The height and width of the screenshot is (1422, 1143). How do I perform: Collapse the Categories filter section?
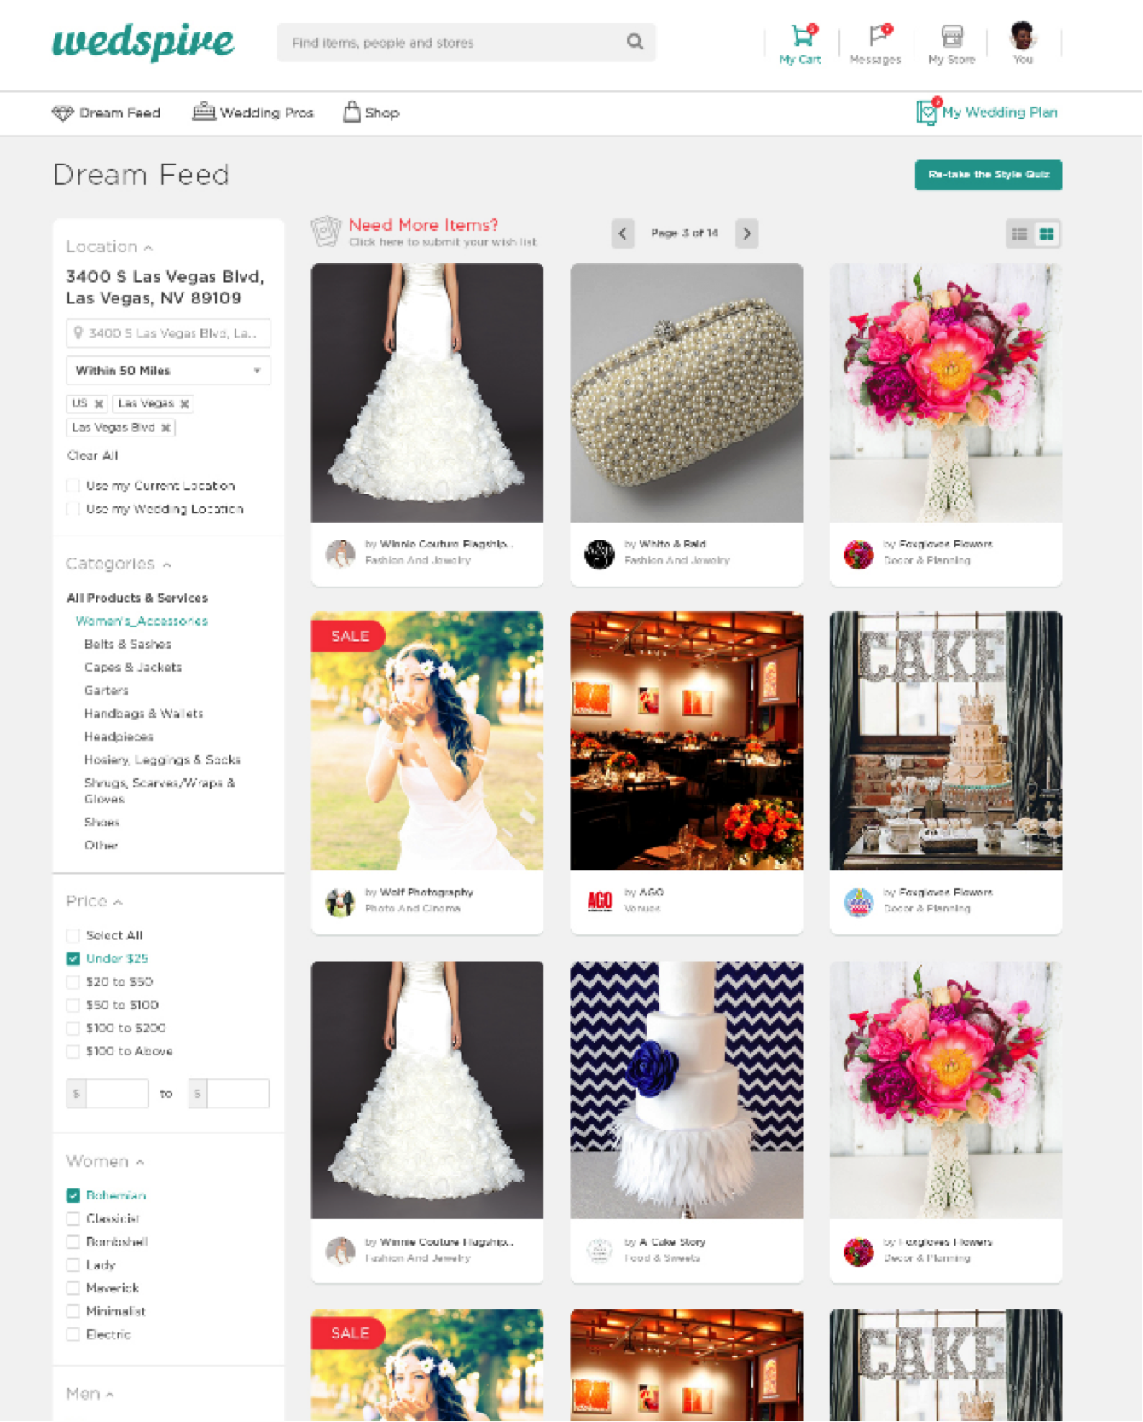pyautogui.click(x=167, y=564)
